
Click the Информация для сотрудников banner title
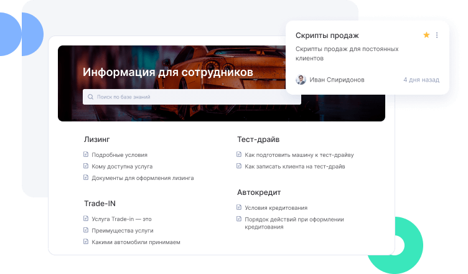tap(168, 72)
